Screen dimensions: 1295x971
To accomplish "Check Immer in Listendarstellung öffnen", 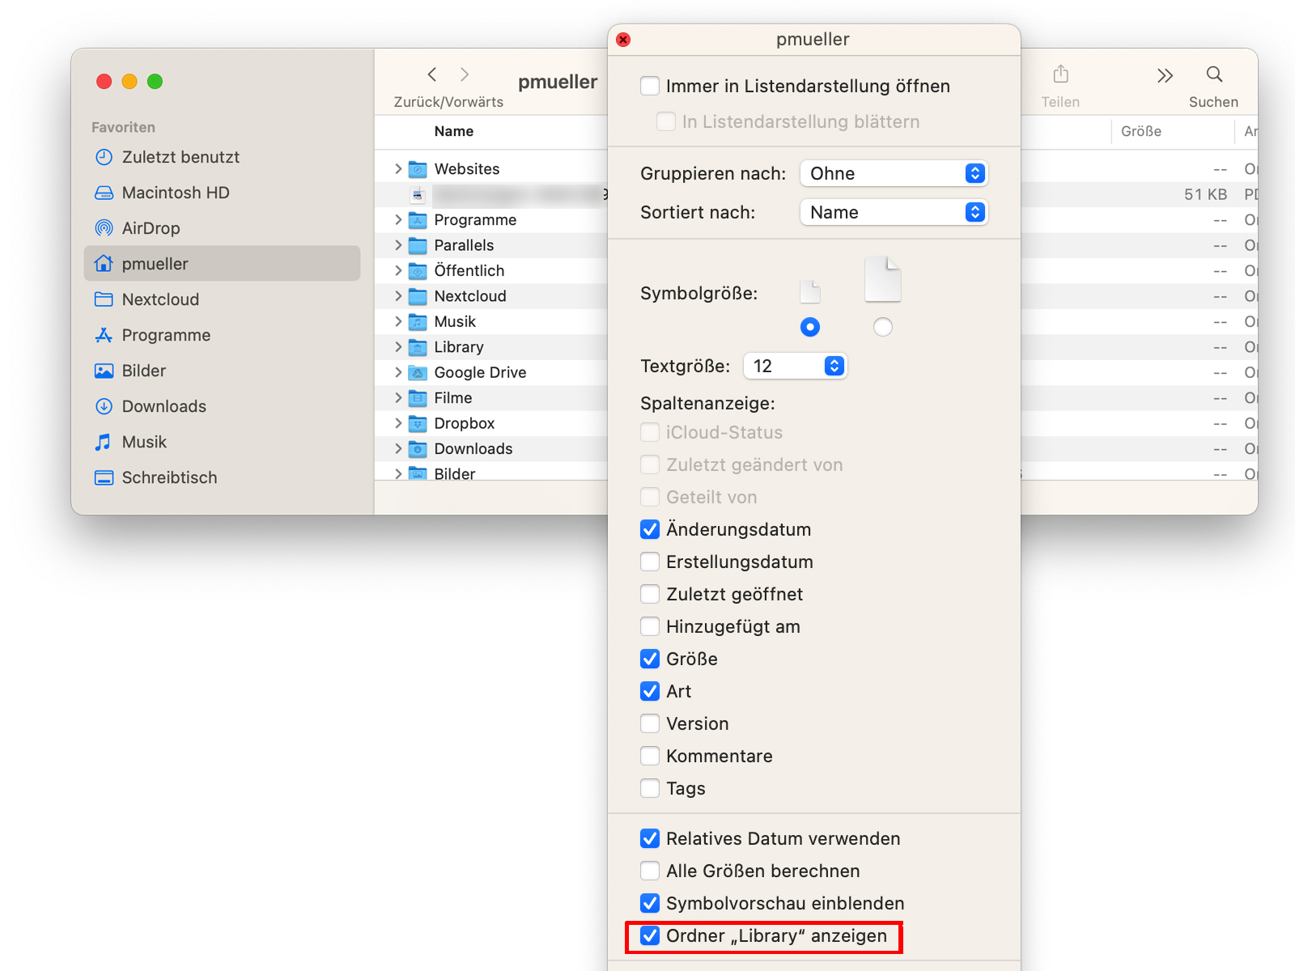I will click(650, 86).
